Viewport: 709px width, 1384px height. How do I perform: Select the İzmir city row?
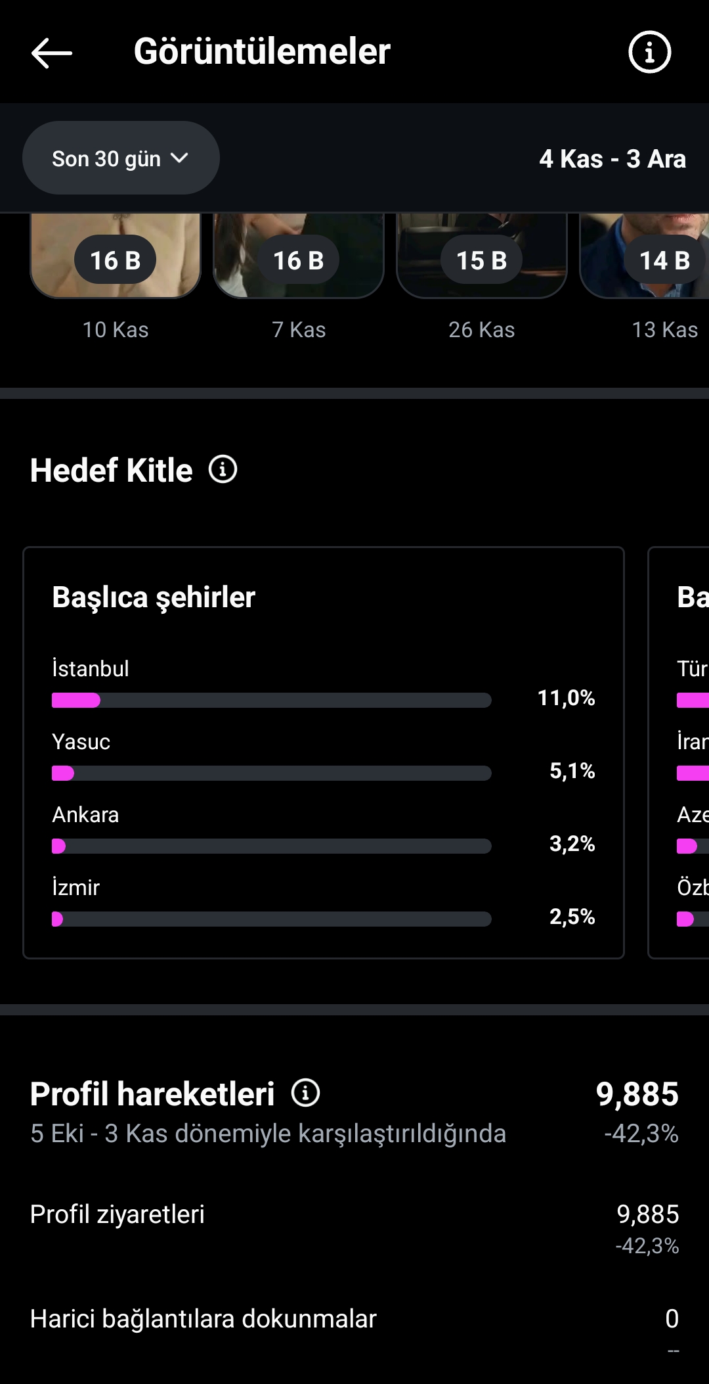(x=324, y=902)
